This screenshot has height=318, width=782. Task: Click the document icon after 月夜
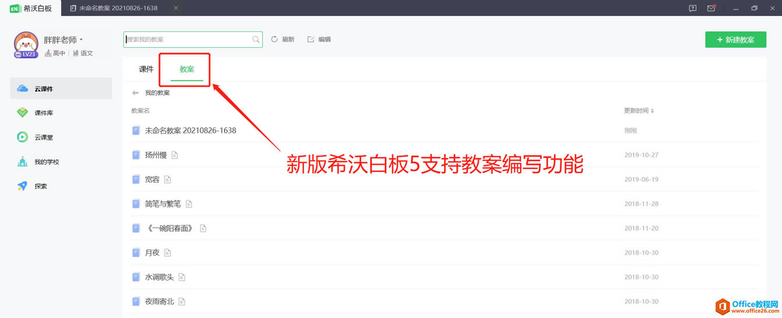(x=168, y=253)
